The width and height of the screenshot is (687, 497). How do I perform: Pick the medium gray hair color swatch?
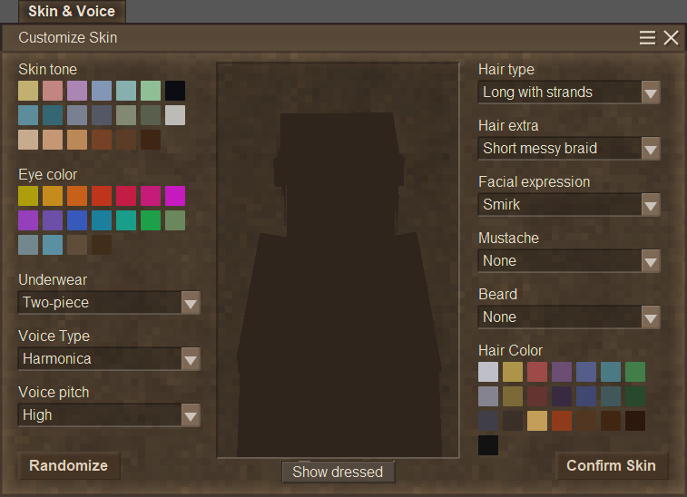pyautogui.click(x=488, y=396)
